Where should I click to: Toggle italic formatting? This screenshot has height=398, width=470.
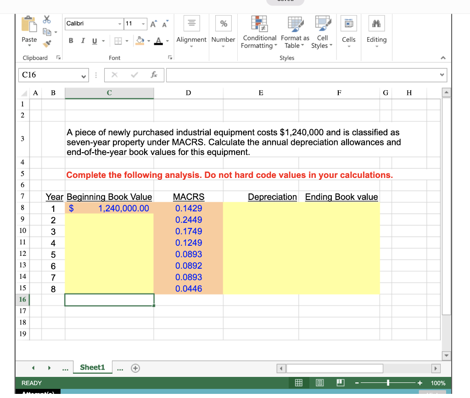[83, 40]
